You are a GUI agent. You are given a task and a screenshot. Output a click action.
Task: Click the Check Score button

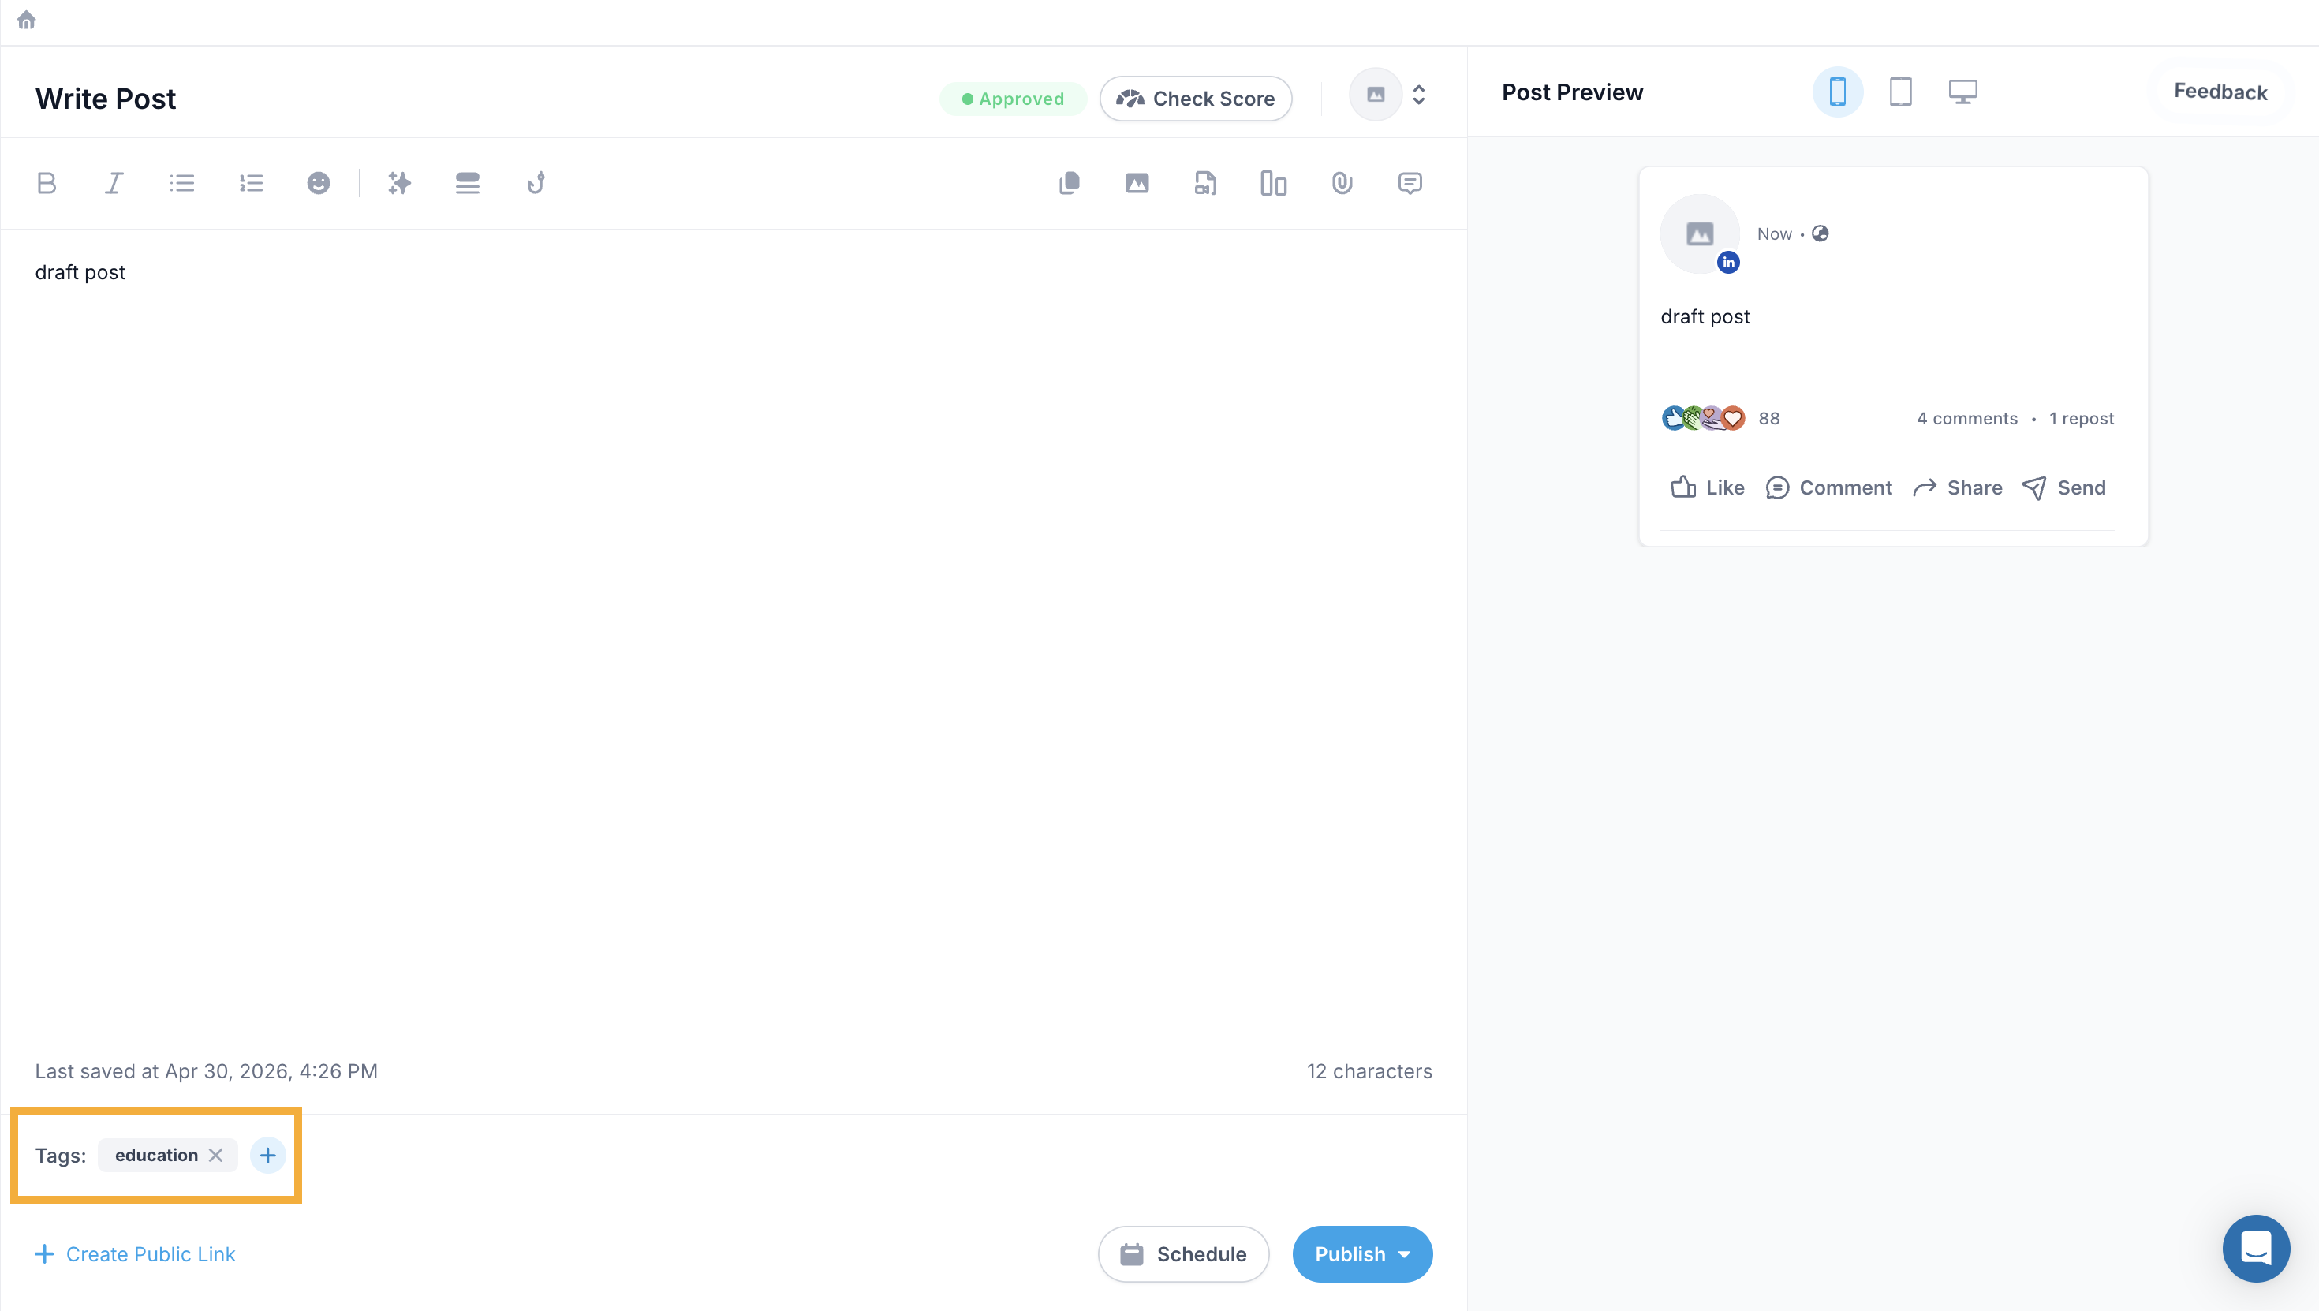pyautogui.click(x=1196, y=99)
